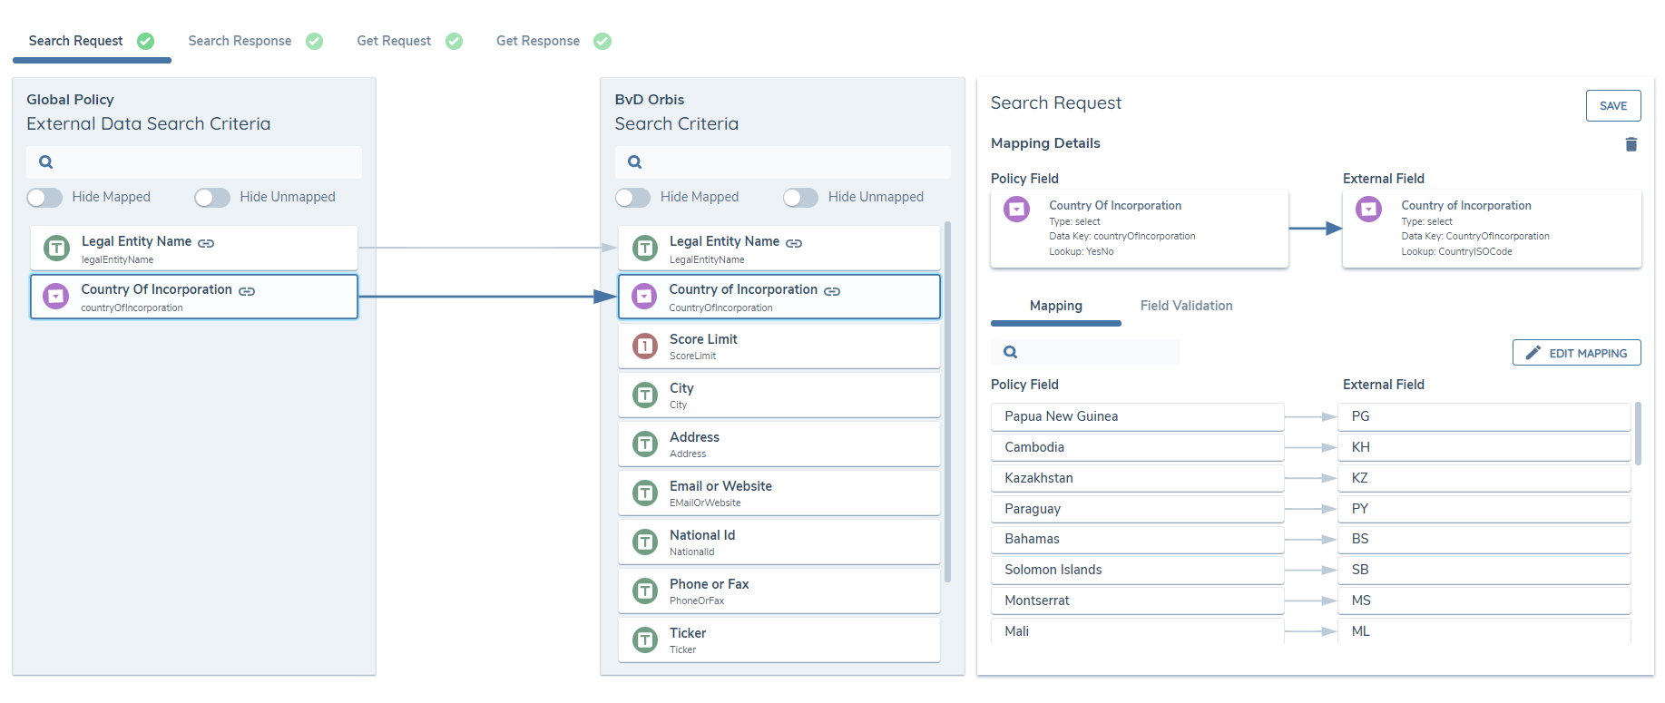Click the Score Limit number type icon
Screen dimensions: 1665x703
[644, 346]
